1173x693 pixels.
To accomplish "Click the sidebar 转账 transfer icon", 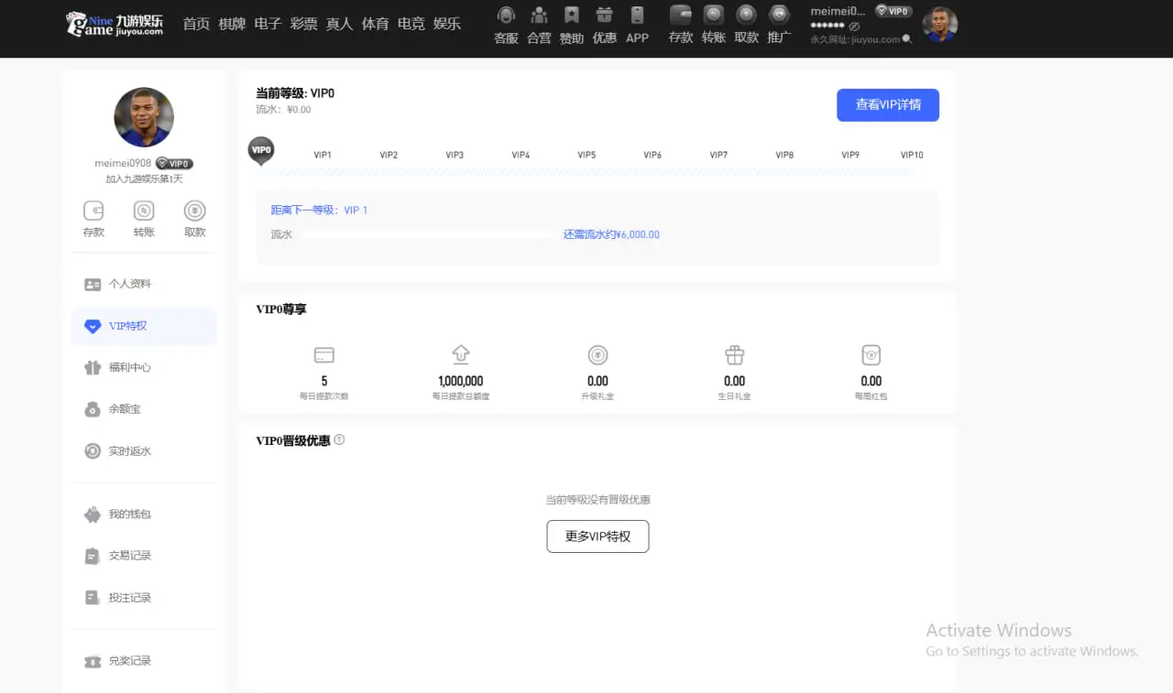I will [x=144, y=211].
